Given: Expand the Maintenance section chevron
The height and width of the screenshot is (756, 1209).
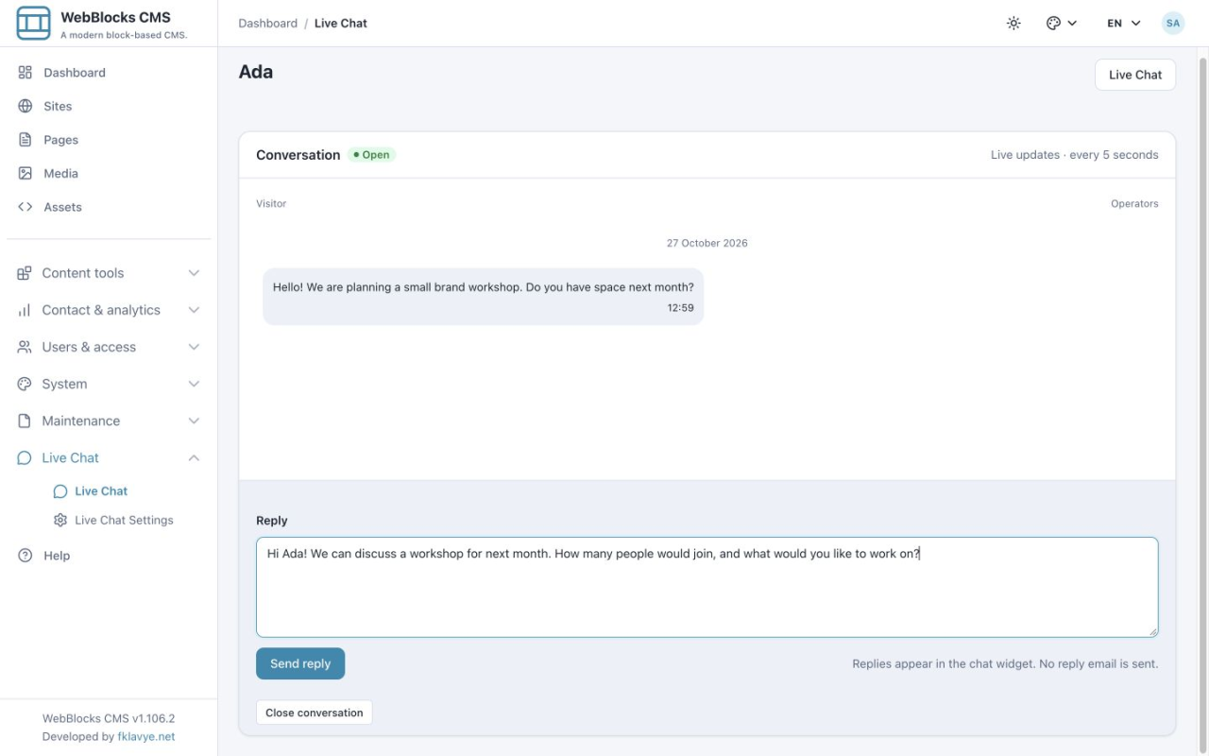Looking at the screenshot, I should (x=194, y=421).
